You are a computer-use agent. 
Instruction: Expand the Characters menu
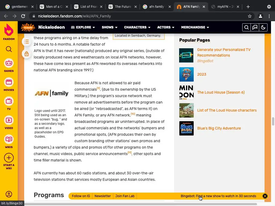137,27
